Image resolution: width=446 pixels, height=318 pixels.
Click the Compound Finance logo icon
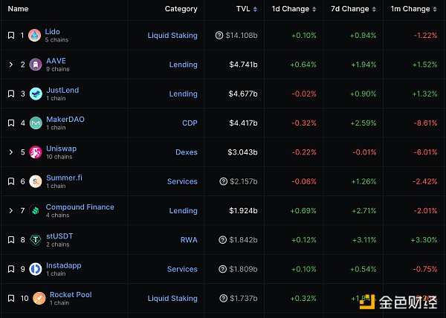click(35, 211)
